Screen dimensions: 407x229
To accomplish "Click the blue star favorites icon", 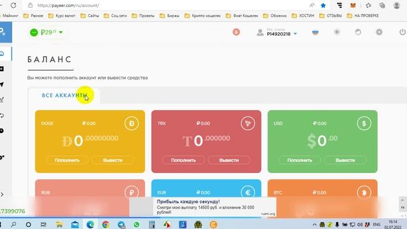I will (323, 5).
